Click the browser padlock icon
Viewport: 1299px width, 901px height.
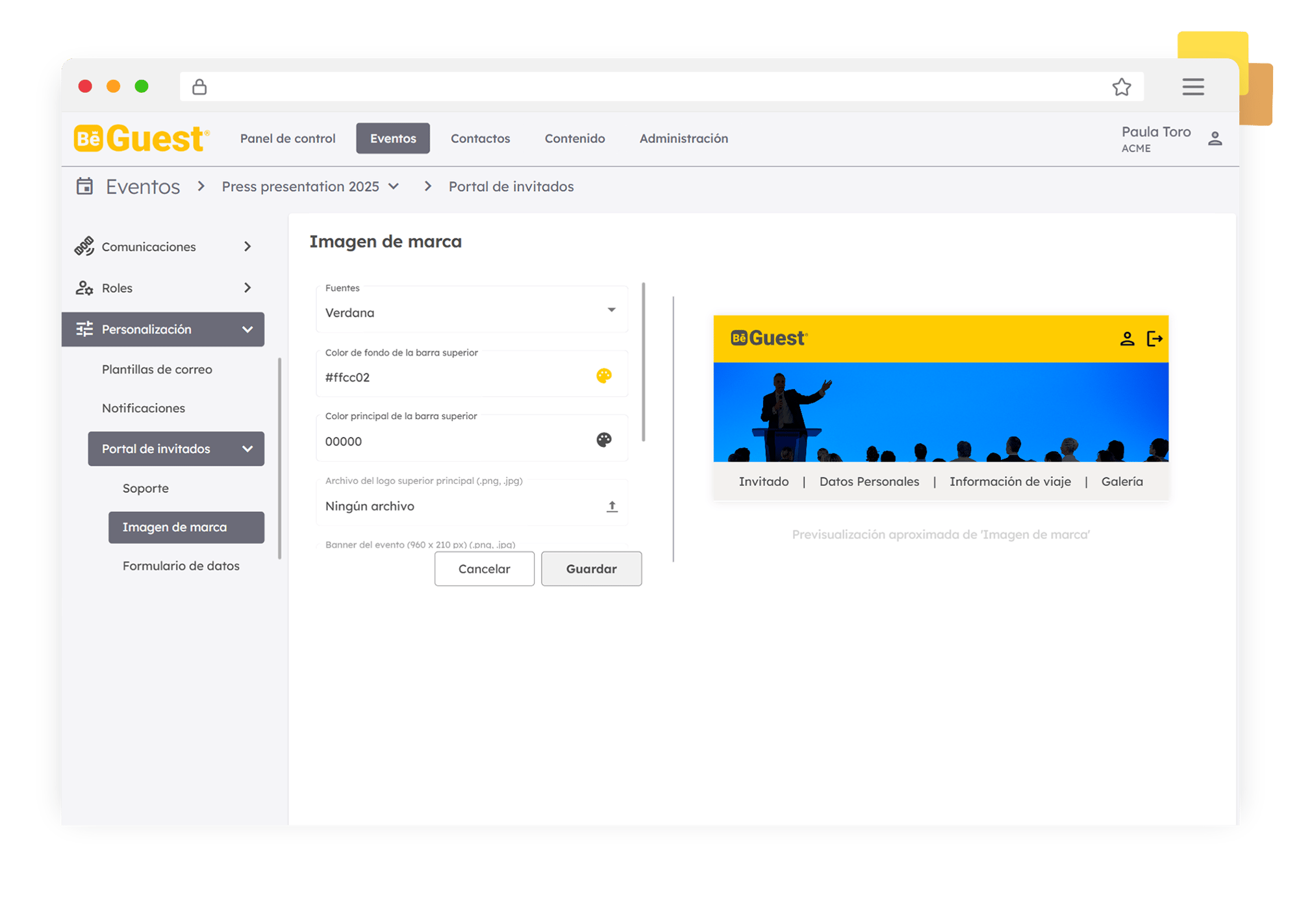point(199,86)
